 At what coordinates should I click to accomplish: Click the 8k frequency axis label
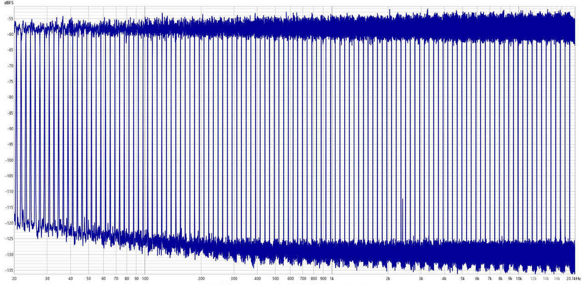501,278
